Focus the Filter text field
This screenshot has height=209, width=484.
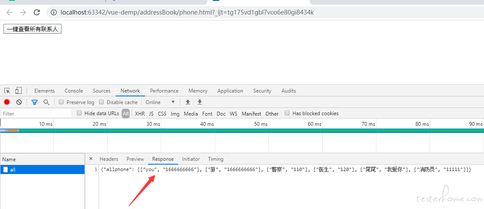point(36,113)
